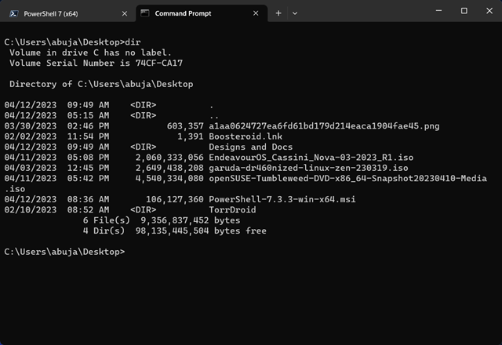Screen dimensions: 502x345
Task: Click the PowerShell 7 tab icon
Action: click(13, 13)
